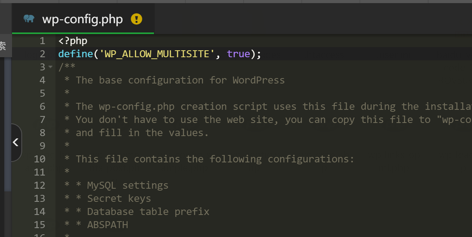472x237 pixels.
Task: Click the 'WP_ALLOW_MULTISITE' string constant
Action: [x=157, y=54]
